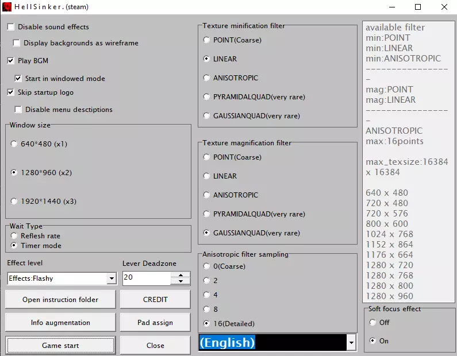Show the CREDIT dialog

pos(155,299)
